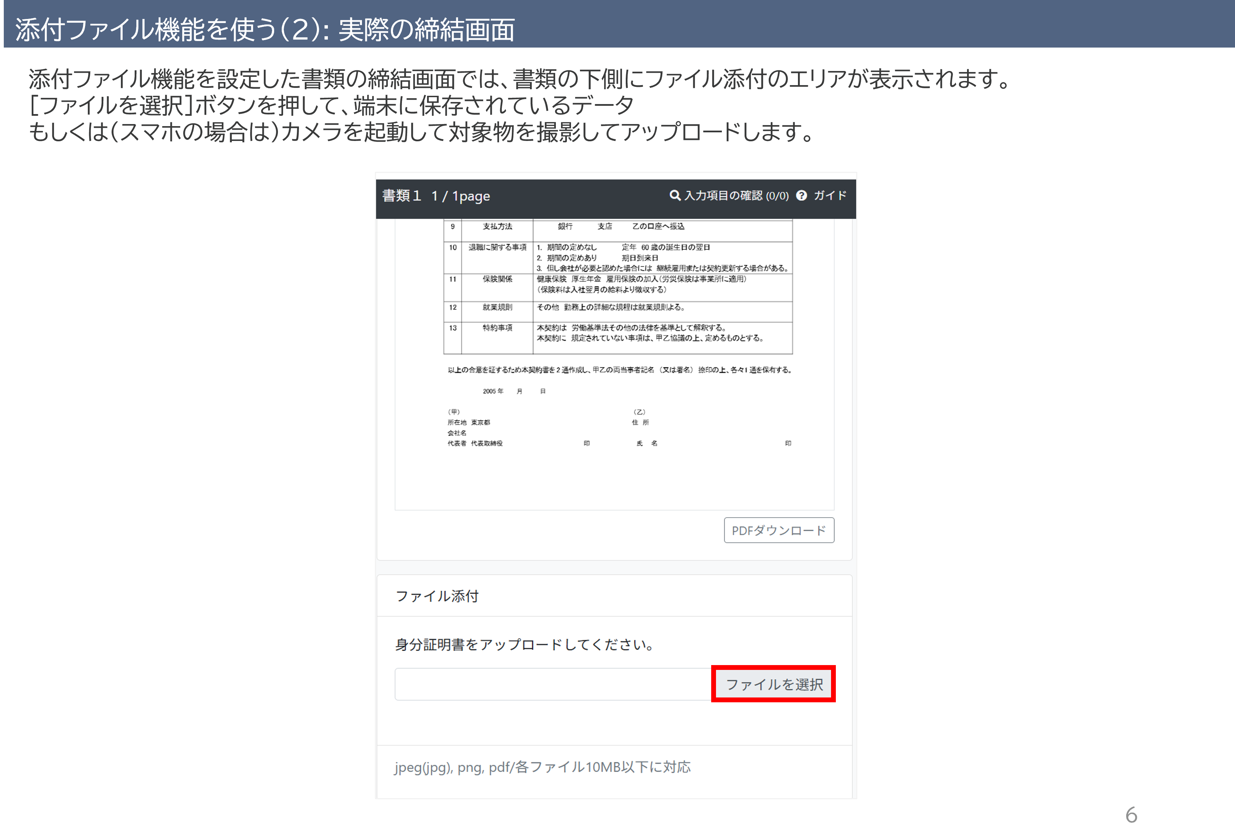Image resolution: width=1235 pixels, height=836 pixels.
Task: Click row 11 保険関係 in the document
Action: [x=497, y=279]
